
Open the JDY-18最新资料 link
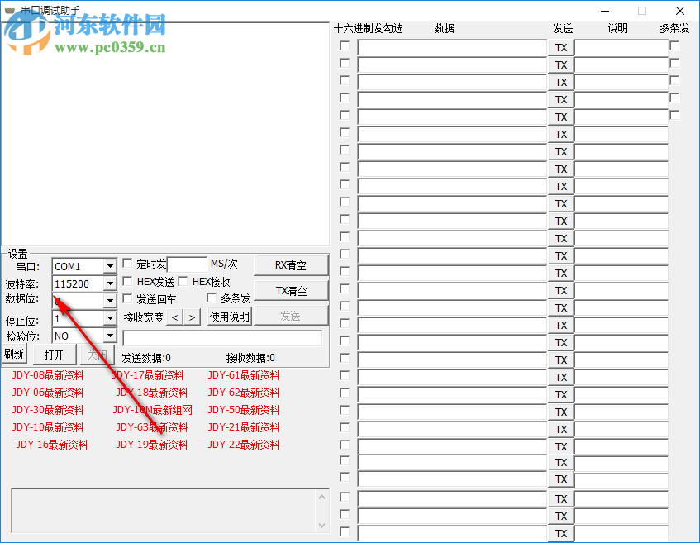(152, 393)
